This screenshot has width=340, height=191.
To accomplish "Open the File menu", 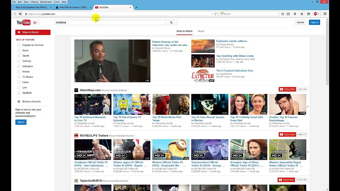I will 14,2.
